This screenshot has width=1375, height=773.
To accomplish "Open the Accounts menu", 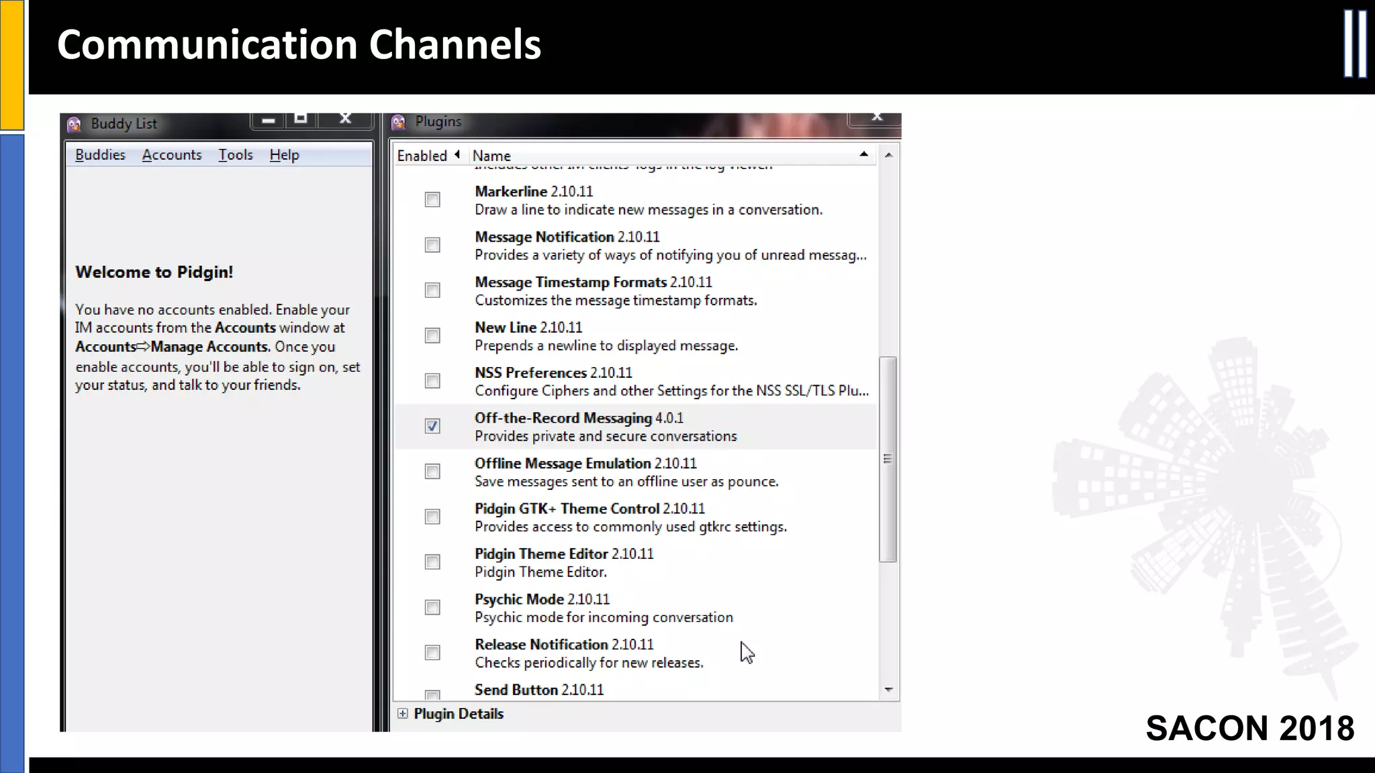I will pos(172,155).
